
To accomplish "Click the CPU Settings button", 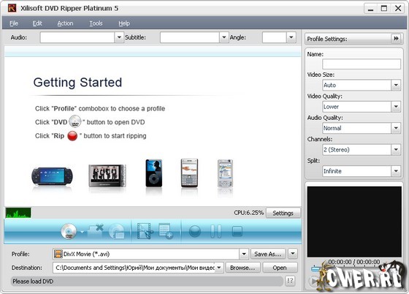I will [x=283, y=213].
